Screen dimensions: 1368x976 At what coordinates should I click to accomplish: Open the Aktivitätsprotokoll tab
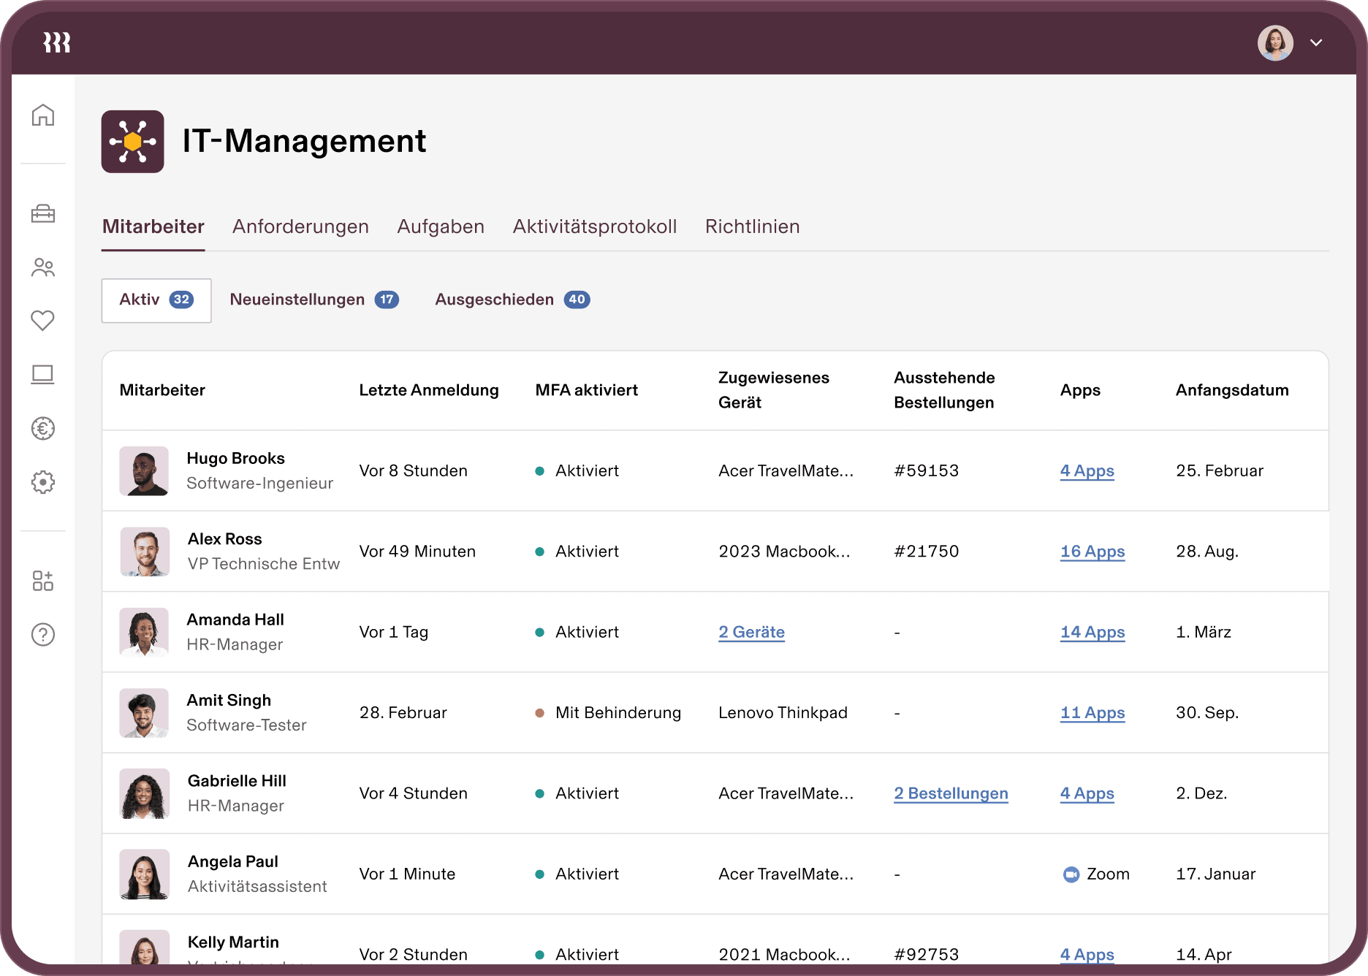[594, 226]
